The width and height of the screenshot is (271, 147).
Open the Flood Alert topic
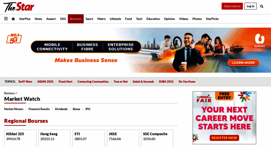[x=65, y=82]
